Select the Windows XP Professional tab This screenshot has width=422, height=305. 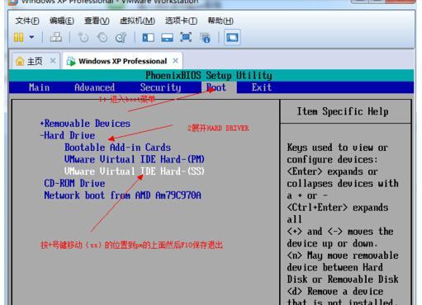pos(123,61)
